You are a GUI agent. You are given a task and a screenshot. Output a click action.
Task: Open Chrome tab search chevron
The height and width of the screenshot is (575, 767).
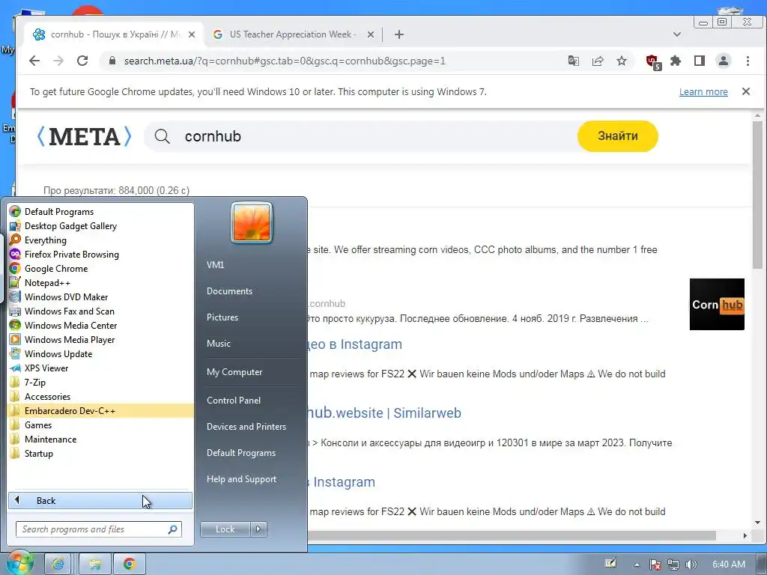coord(677,34)
